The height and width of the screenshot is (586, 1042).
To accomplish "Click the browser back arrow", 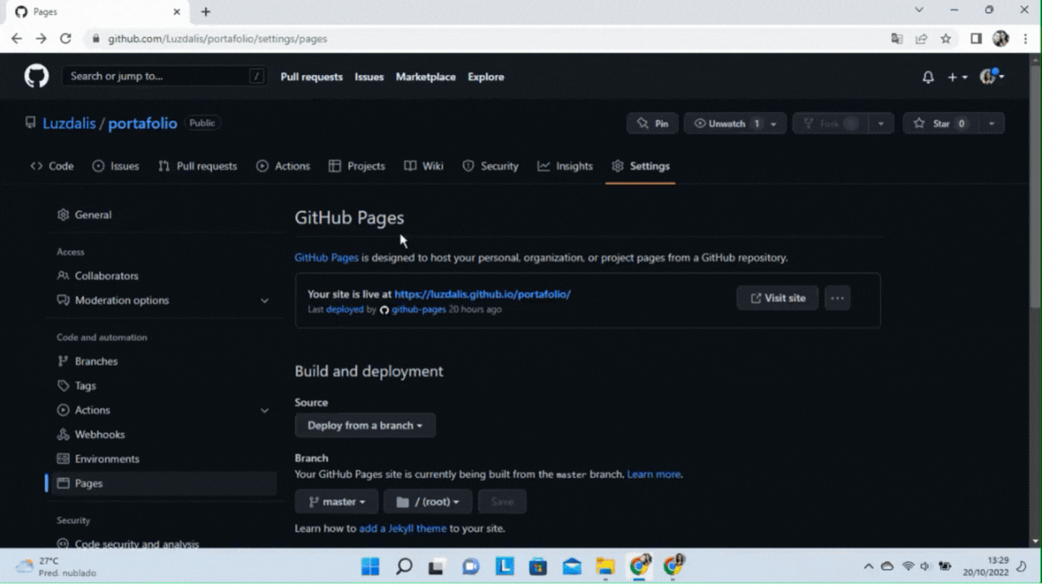I will (x=16, y=38).
